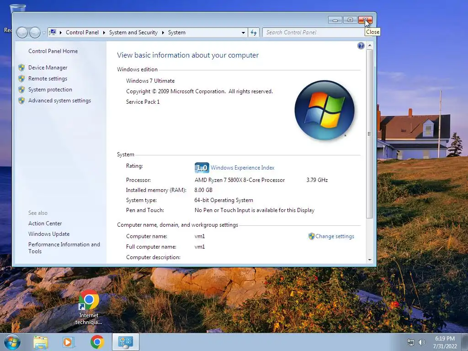Screen dimensions: 468x351
Task: Click 'AMD Ryzen 7 5800X 8-Core Processor' text
Action: (239, 180)
